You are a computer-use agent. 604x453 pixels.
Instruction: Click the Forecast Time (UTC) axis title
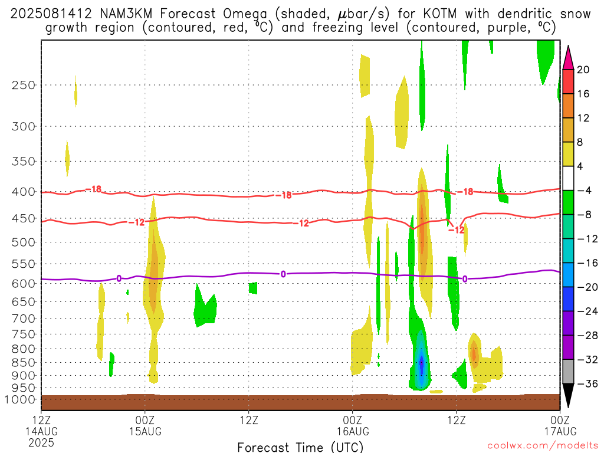[x=300, y=448]
